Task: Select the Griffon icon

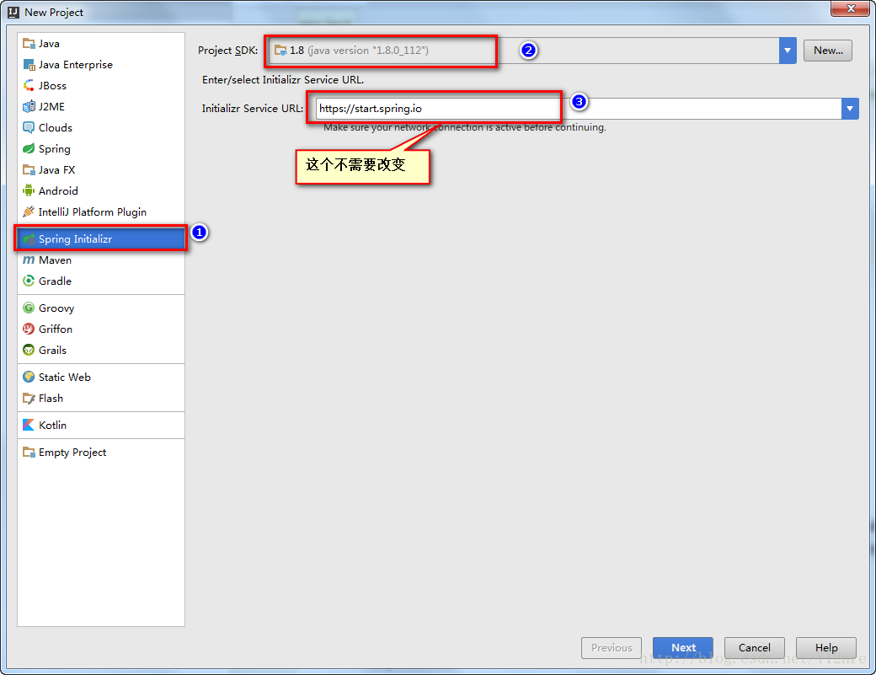Action: (x=29, y=329)
